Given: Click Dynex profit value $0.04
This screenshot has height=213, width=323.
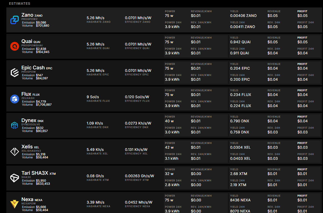Looking at the screenshot, I should (302, 121).
